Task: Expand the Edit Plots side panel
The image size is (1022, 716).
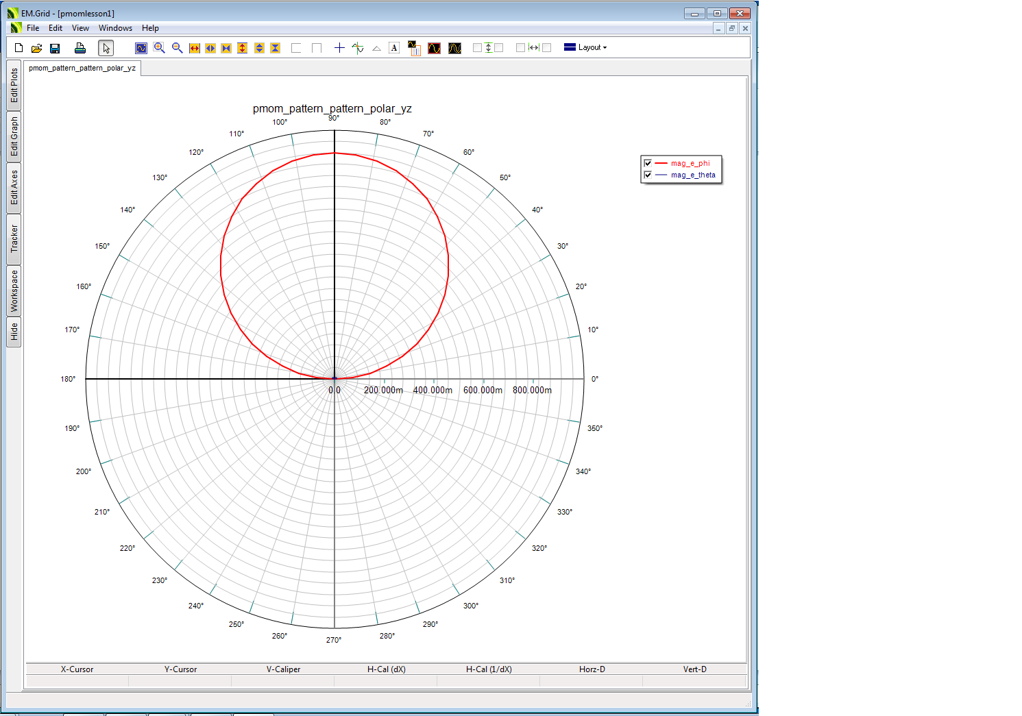Action: coord(14,86)
